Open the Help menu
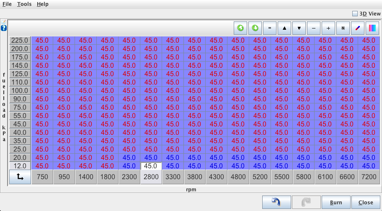 42,4
